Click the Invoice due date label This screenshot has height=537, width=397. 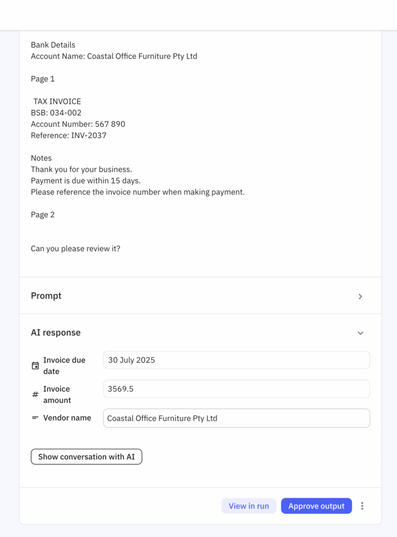pyautogui.click(x=64, y=366)
